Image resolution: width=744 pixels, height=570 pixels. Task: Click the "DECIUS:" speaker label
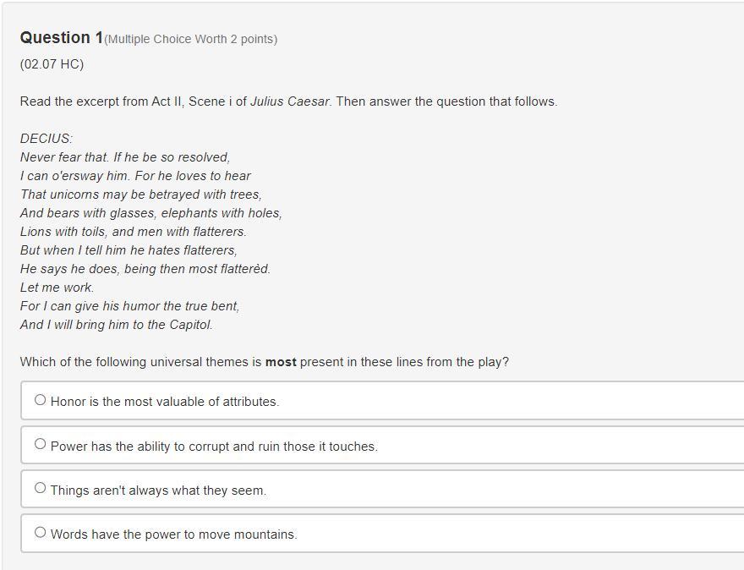click(x=46, y=139)
